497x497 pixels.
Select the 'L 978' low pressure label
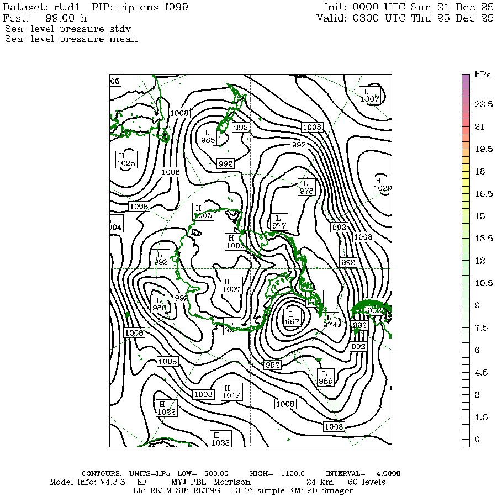coord(306,187)
